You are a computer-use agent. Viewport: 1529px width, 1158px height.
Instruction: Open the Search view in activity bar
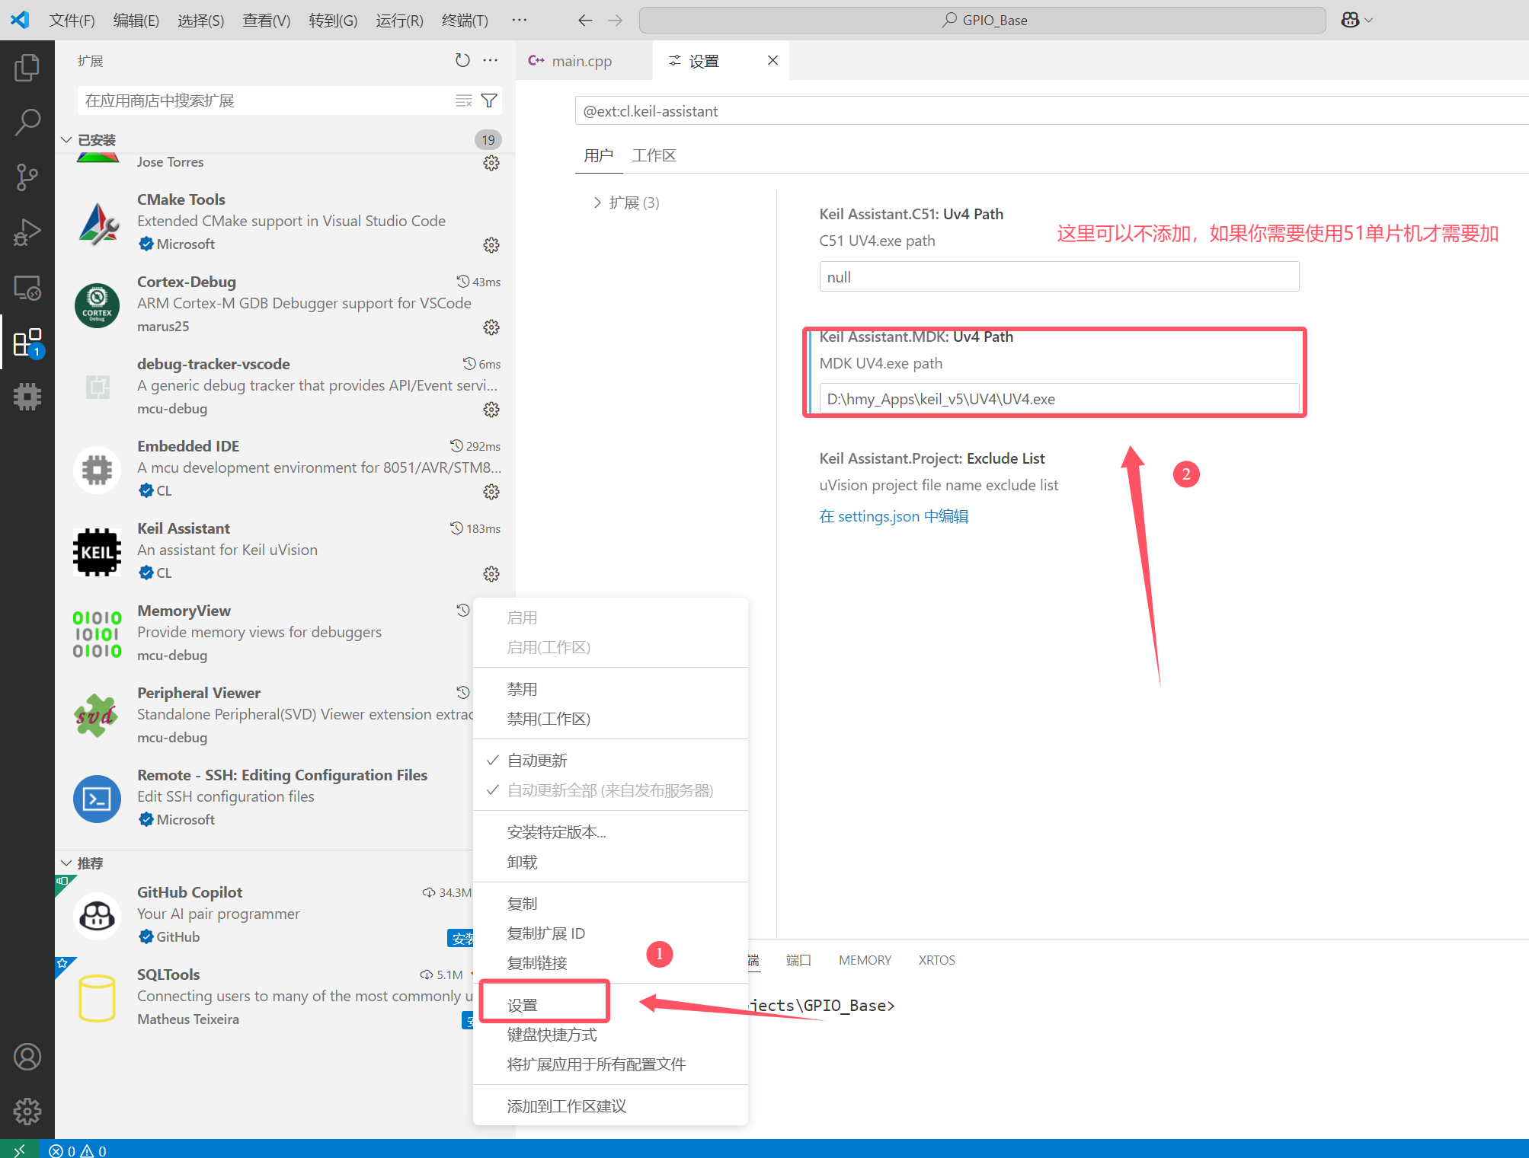click(27, 123)
